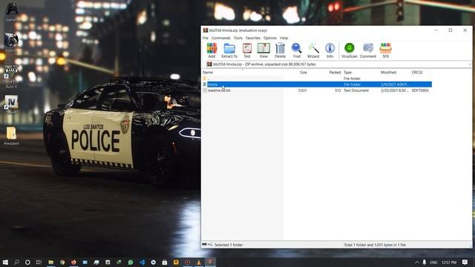Click the status bar drive icon
Screen dimensions: 475x267
pos(205,245)
